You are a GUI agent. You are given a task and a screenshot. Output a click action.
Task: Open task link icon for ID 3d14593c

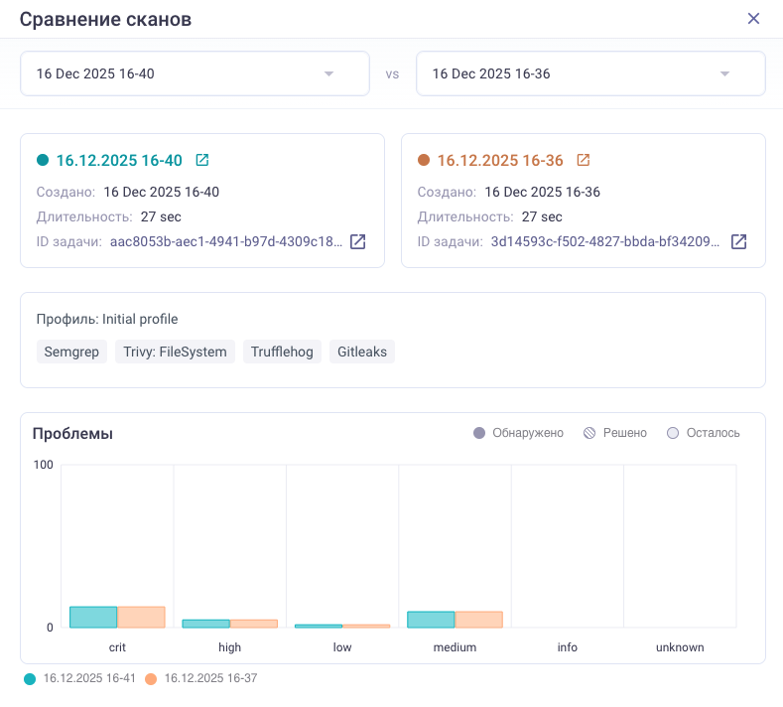(738, 241)
